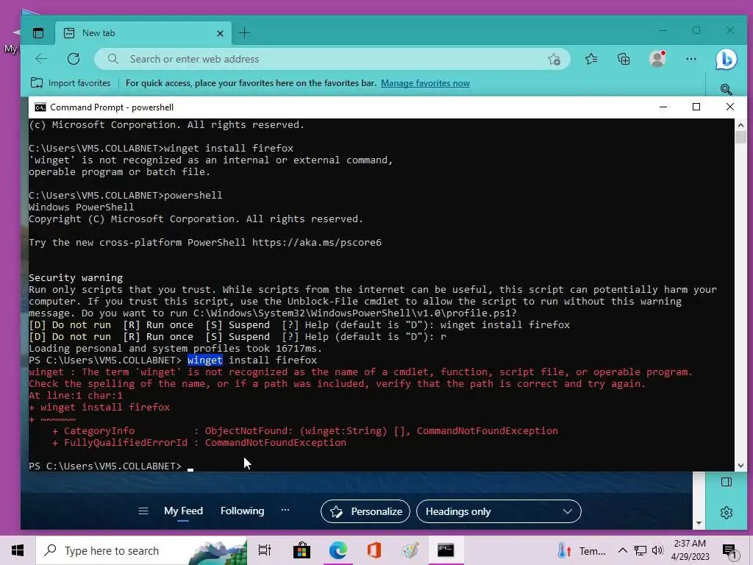This screenshot has height=565, width=753.
Task: Open Office from the taskbar
Action: (374, 550)
